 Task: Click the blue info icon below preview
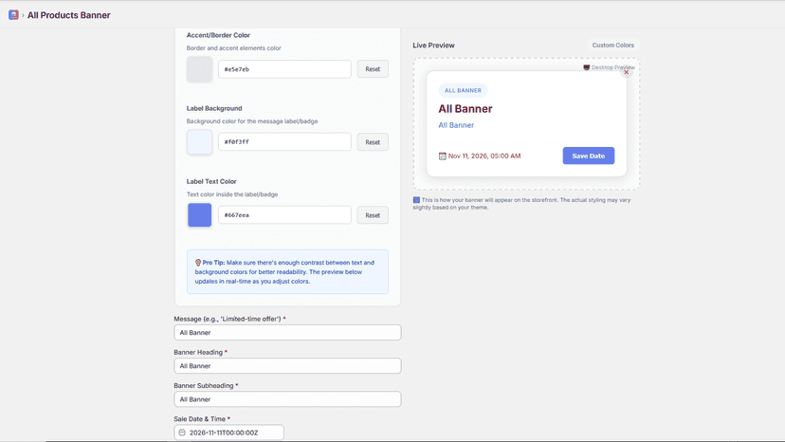coord(416,200)
